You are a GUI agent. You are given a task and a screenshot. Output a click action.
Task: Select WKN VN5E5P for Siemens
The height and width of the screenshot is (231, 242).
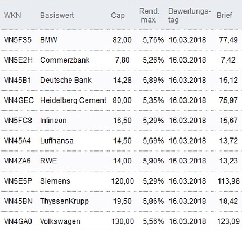pyautogui.click(x=18, y=181)
